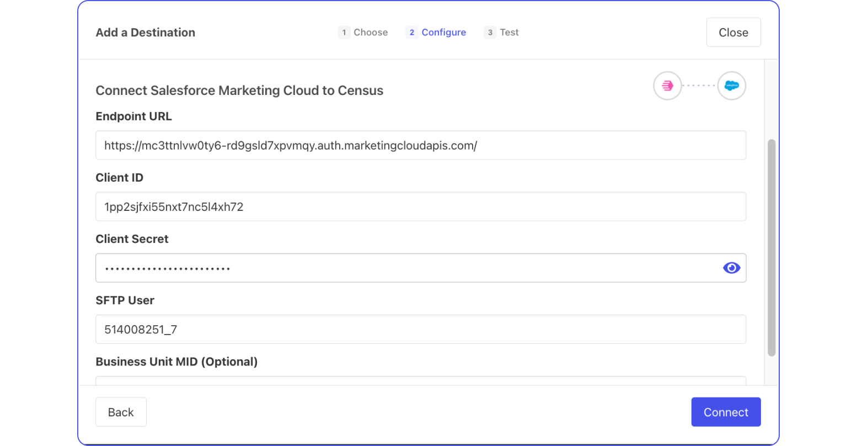Select the Configure step

(436, 33)
